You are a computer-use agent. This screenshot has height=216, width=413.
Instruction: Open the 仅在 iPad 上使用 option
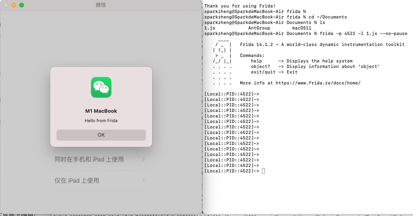tap(101, 180)
